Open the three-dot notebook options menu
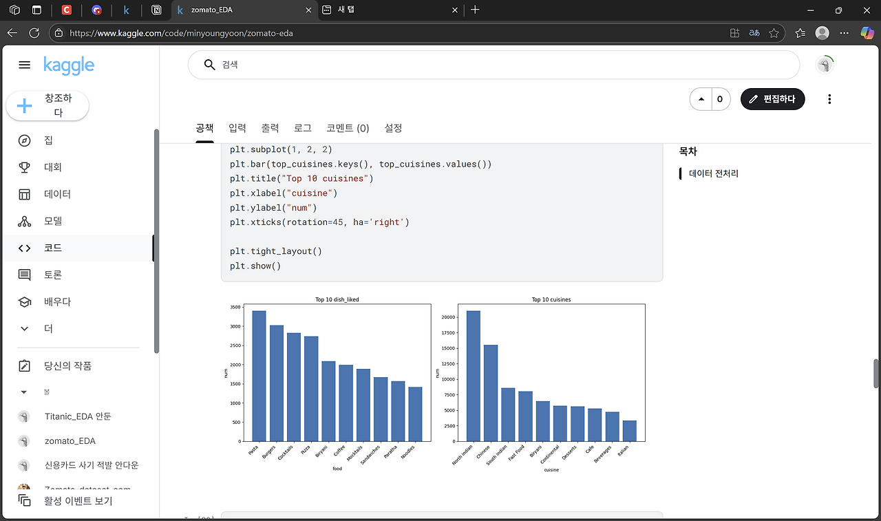 click(x=829, y=99)
